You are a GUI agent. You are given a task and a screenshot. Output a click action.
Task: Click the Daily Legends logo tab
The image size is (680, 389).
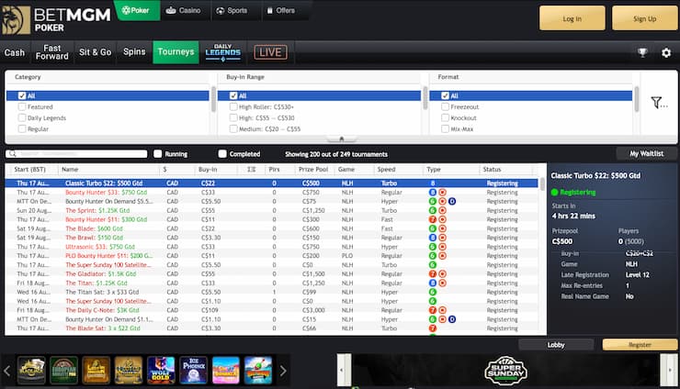(x=223, y=52)
